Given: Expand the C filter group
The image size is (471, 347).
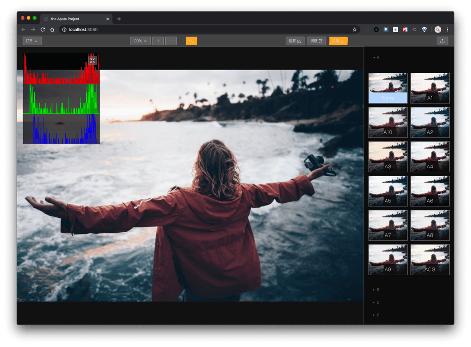Looking at the screenshot, I should pyautogui.click(x=378, y=302).
